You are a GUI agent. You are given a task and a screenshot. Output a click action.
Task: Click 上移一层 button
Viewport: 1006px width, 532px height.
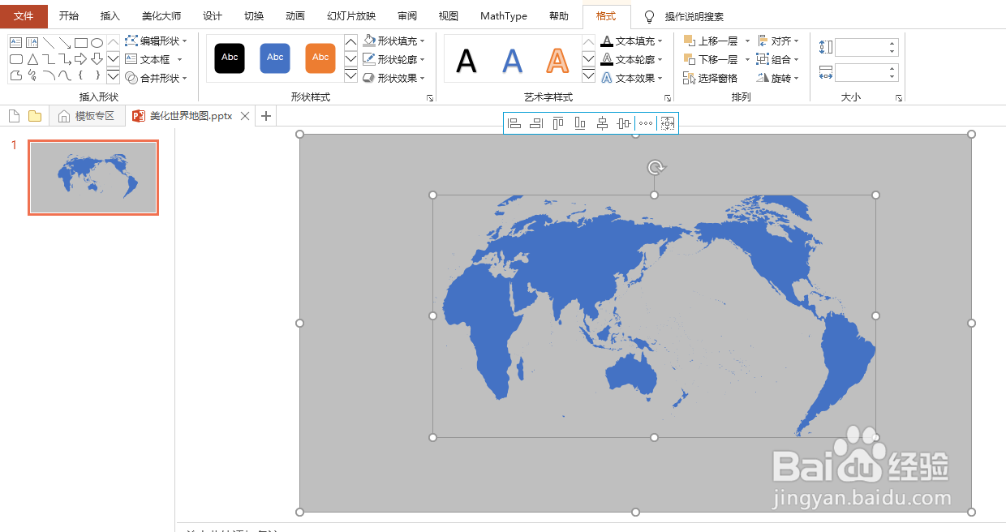click(711, 41)
